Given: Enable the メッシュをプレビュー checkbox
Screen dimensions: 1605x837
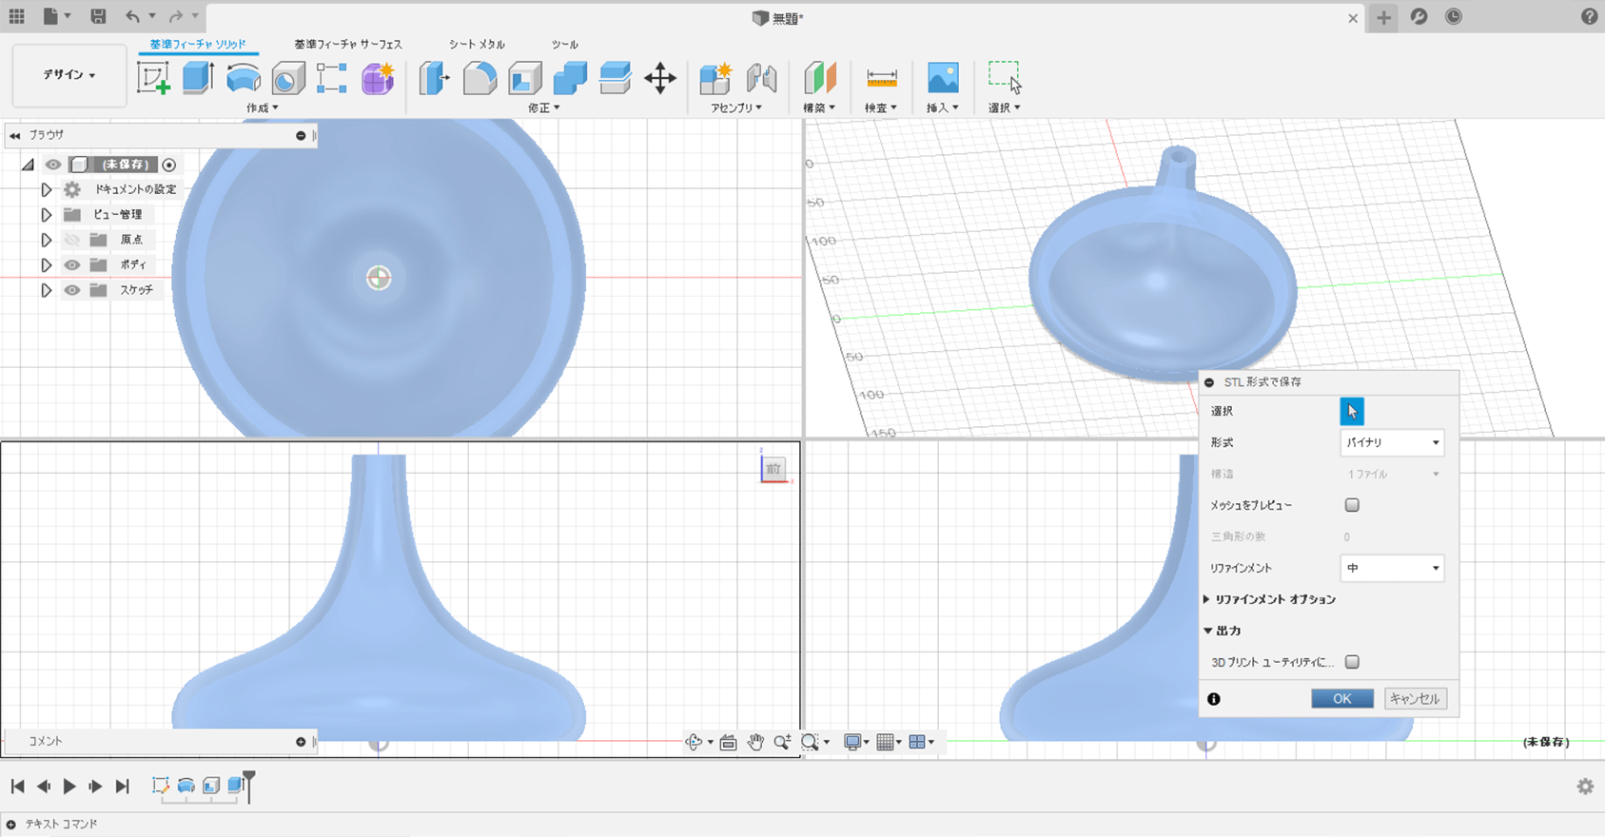Looking at the screenshot, I should click(x=1352, y=505).
